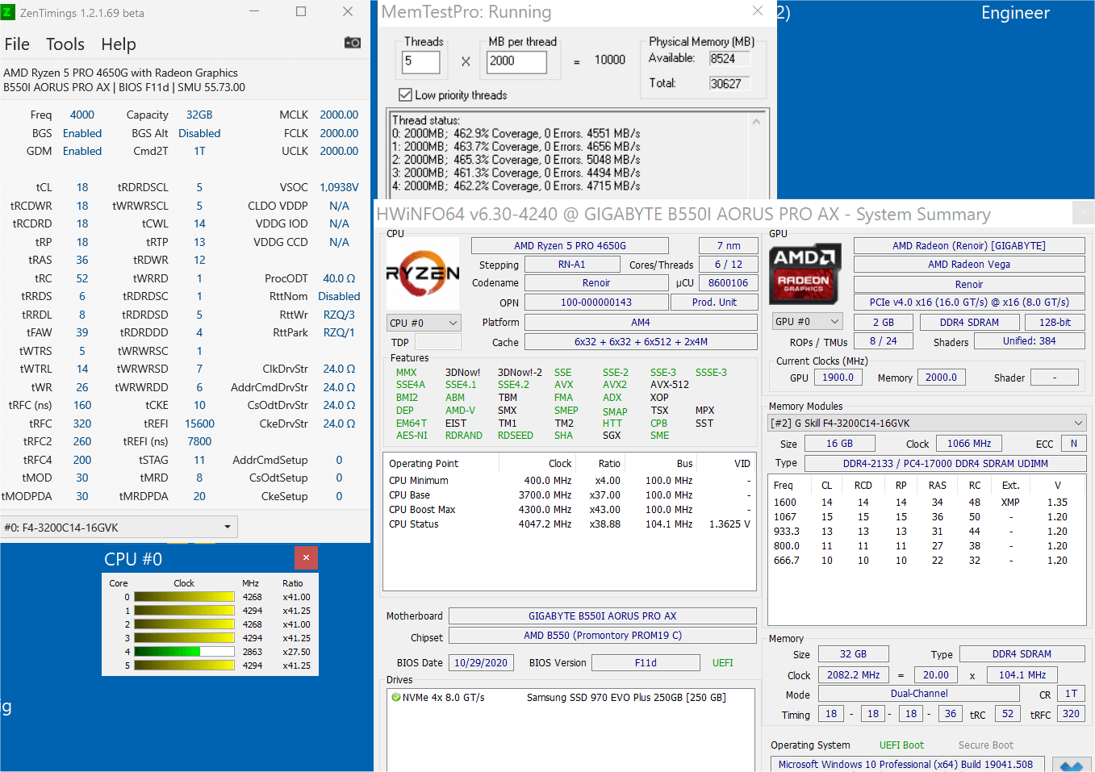Click the CPU Status operating point row
Screen dimensions: 1095x772
coord(570,524)
